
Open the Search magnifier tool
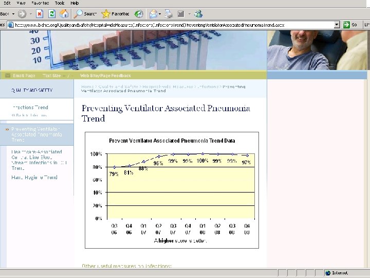pyautogui.click(x=85, y=14)
